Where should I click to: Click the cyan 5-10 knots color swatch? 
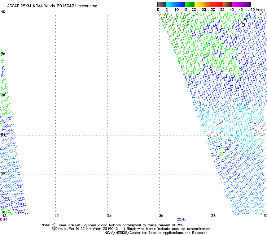point(171,4)
